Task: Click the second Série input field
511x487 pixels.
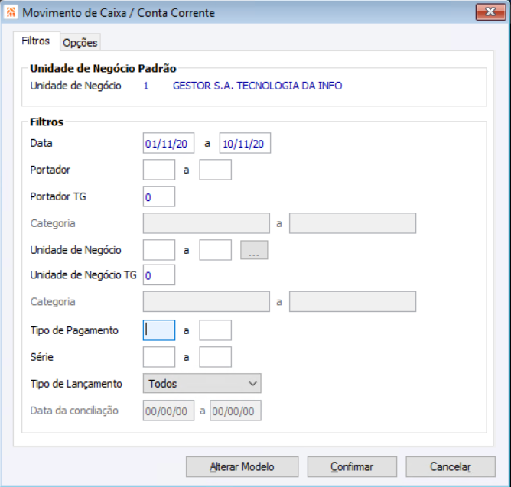Action: click(216, 357)
